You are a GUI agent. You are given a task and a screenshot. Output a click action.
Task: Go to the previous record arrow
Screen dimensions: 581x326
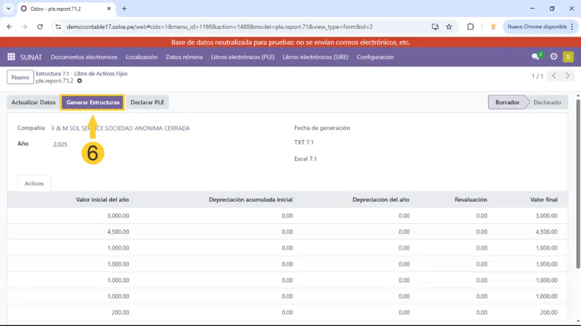[554, 76]
